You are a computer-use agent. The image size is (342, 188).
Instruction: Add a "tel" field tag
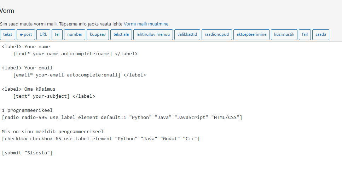[57, 35]
